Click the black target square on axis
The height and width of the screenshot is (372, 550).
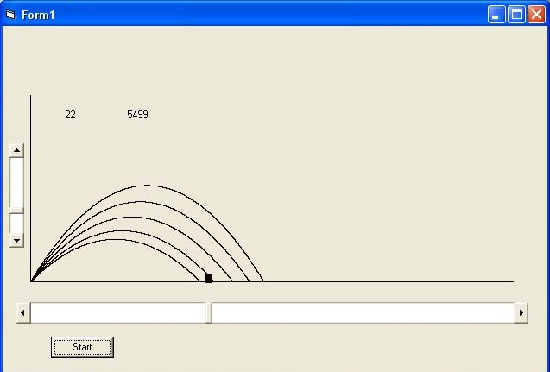209,278
